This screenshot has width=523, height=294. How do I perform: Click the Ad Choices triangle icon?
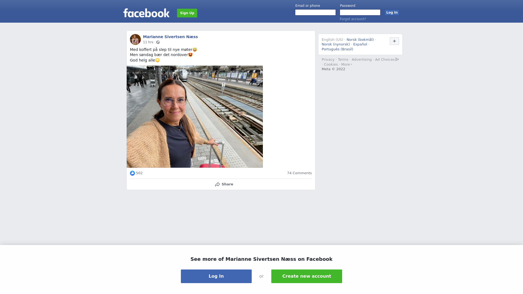point(397,59)
